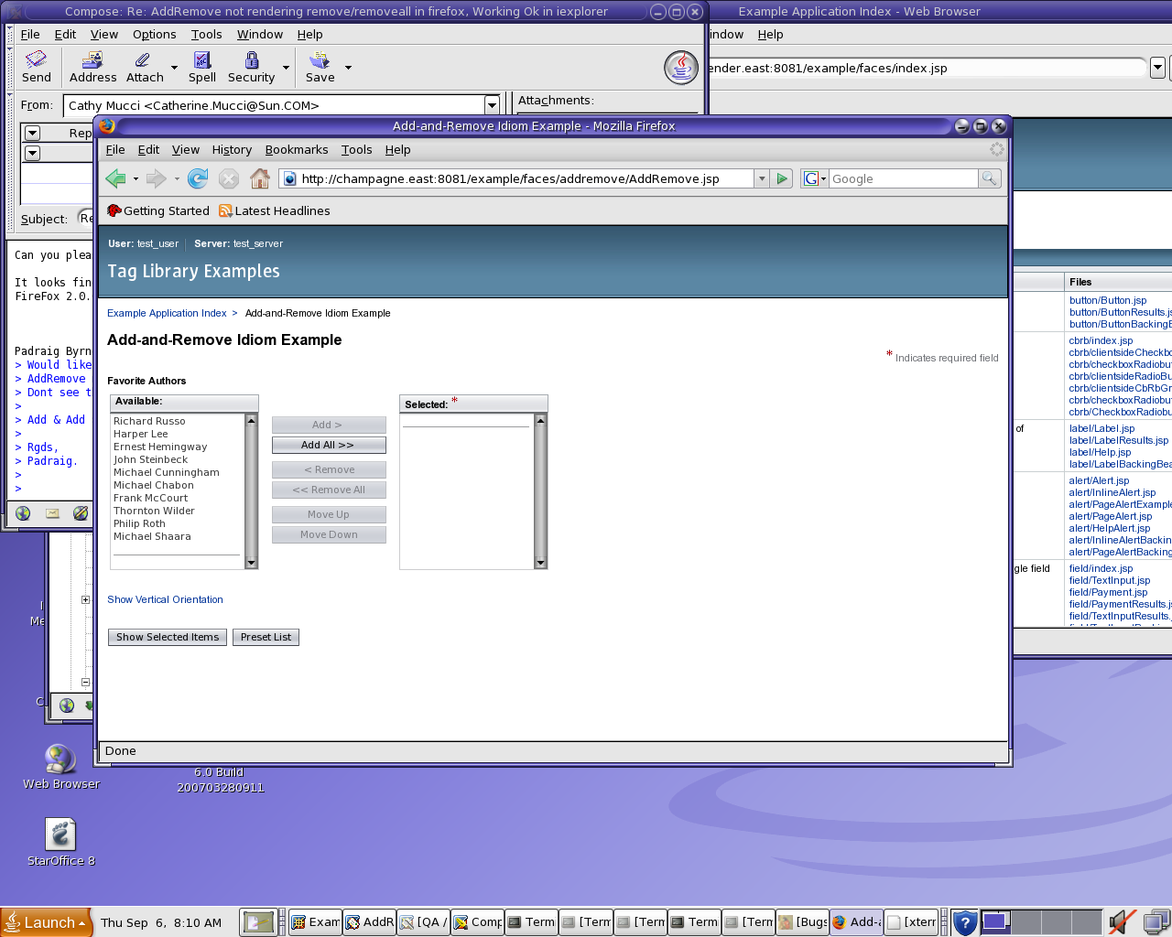Open the Save button dropdown arrow
This screenshot has width=1172, height=937.
tap(348, 67)
